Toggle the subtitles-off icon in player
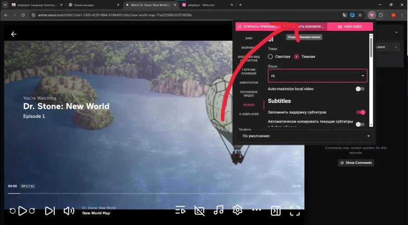The width and height of the screenshot is (408, 225). [x=199, y=210]
